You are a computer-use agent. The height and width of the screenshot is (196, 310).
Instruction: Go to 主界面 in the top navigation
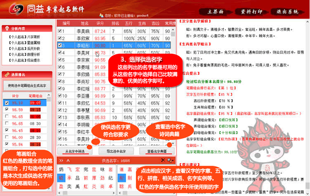[x=215, y=12]
